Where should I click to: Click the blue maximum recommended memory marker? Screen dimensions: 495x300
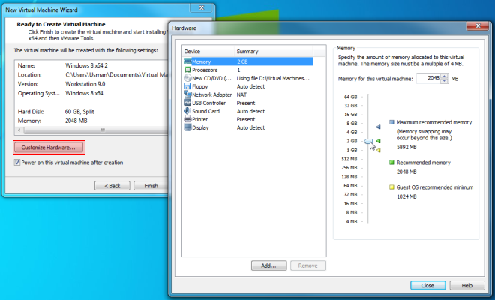(x=378, y=127)
